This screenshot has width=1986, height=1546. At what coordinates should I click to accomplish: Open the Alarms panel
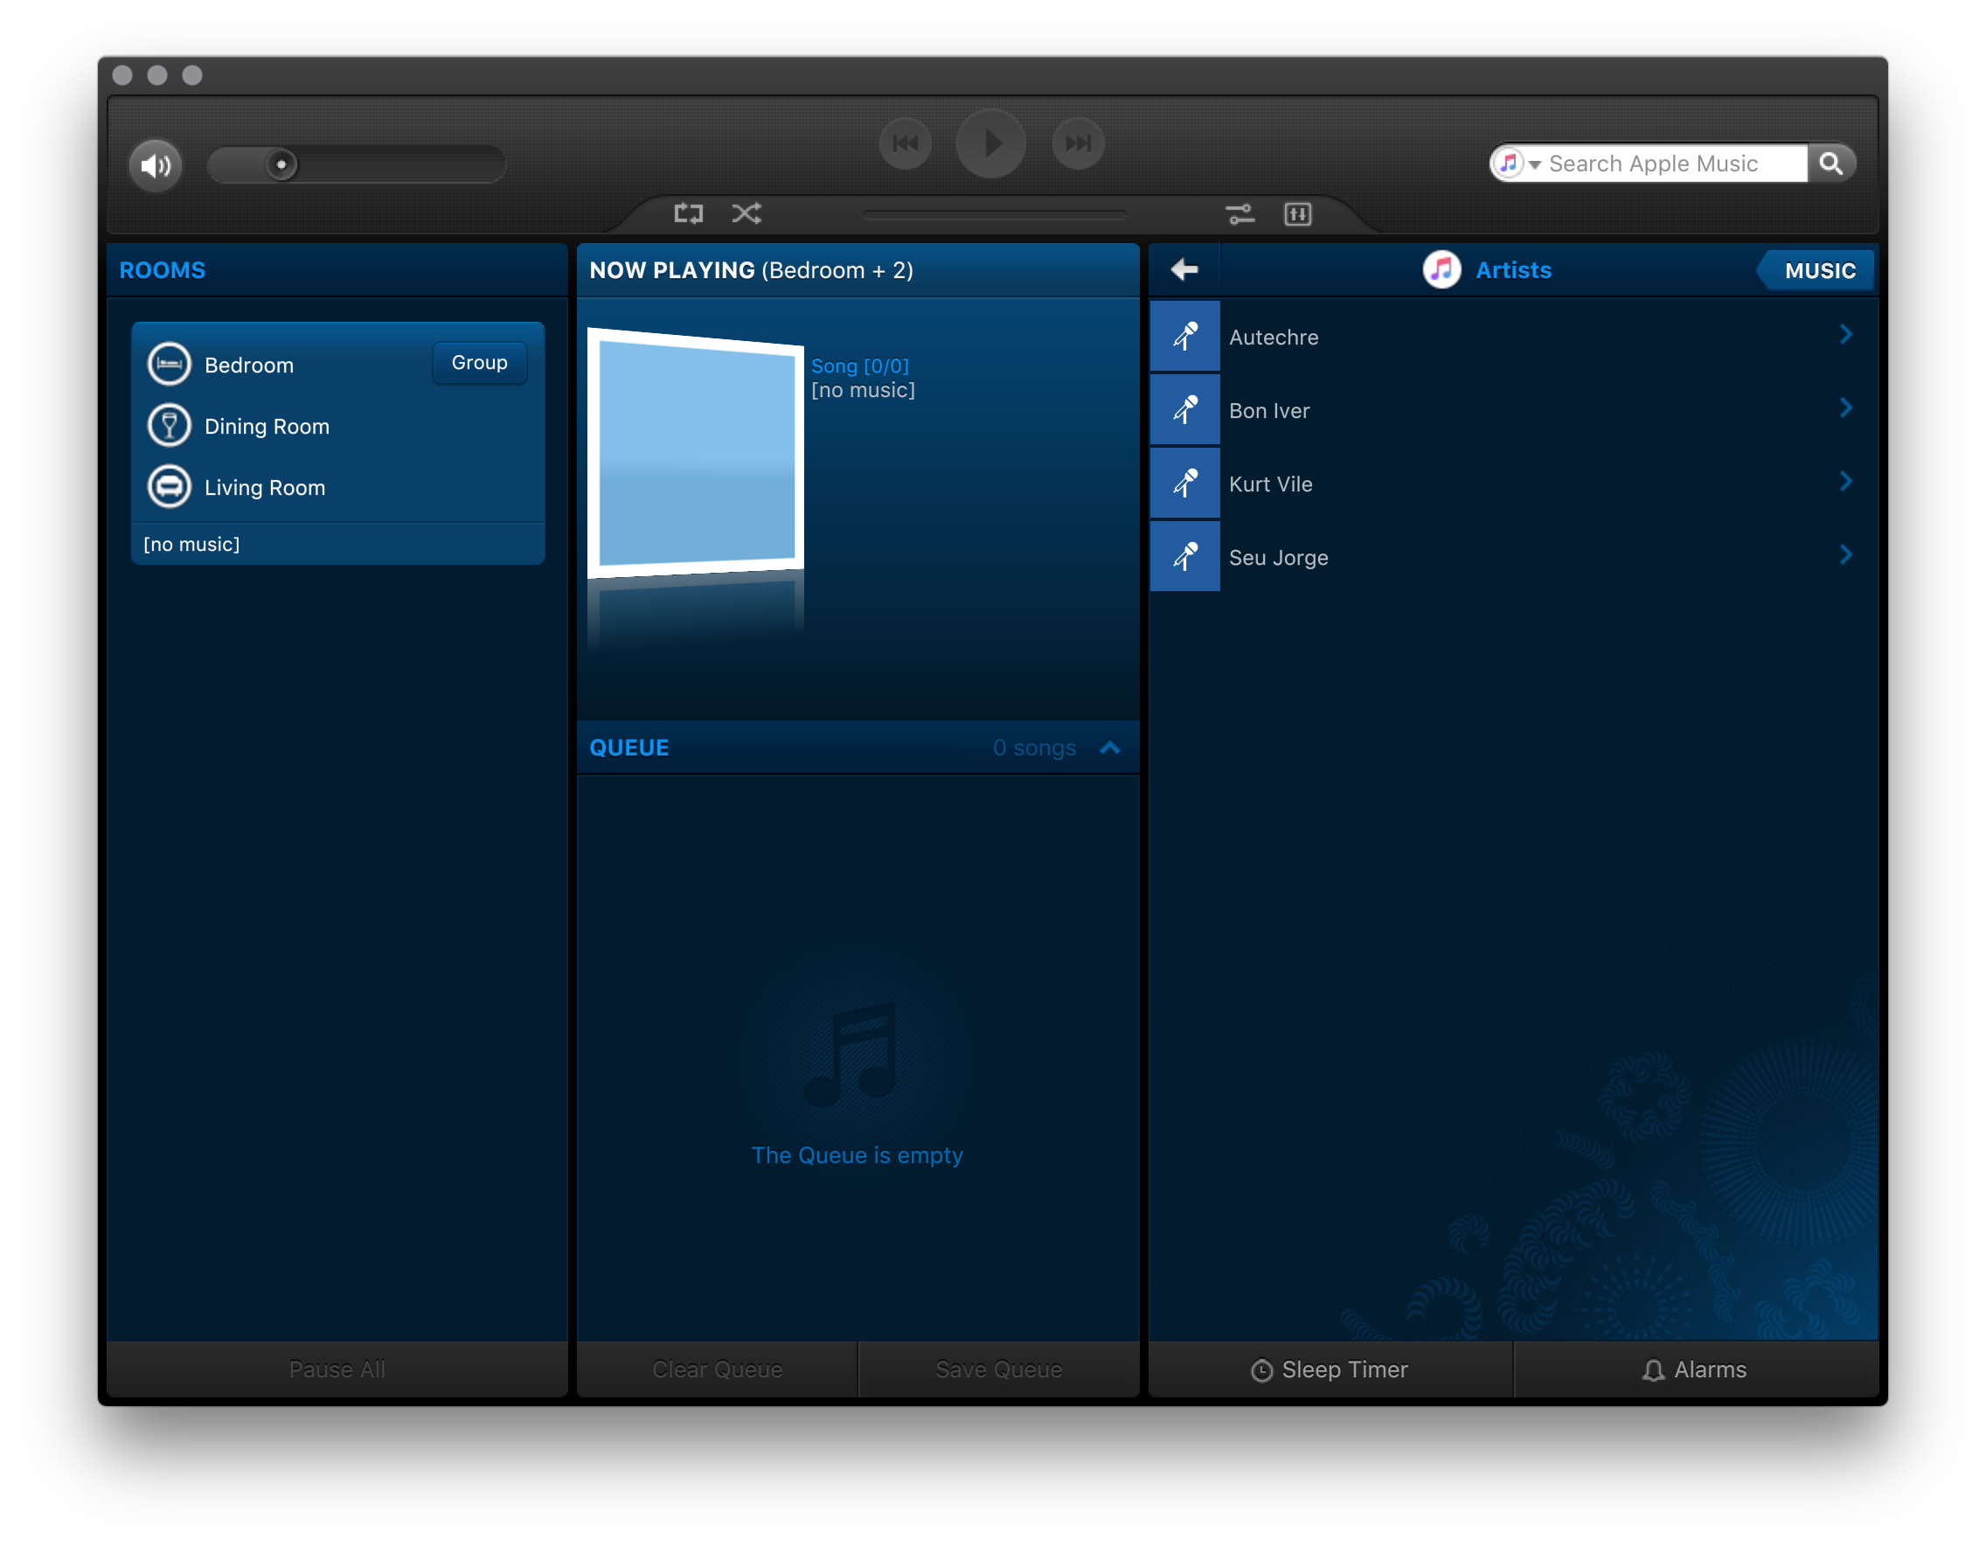1696,1369
